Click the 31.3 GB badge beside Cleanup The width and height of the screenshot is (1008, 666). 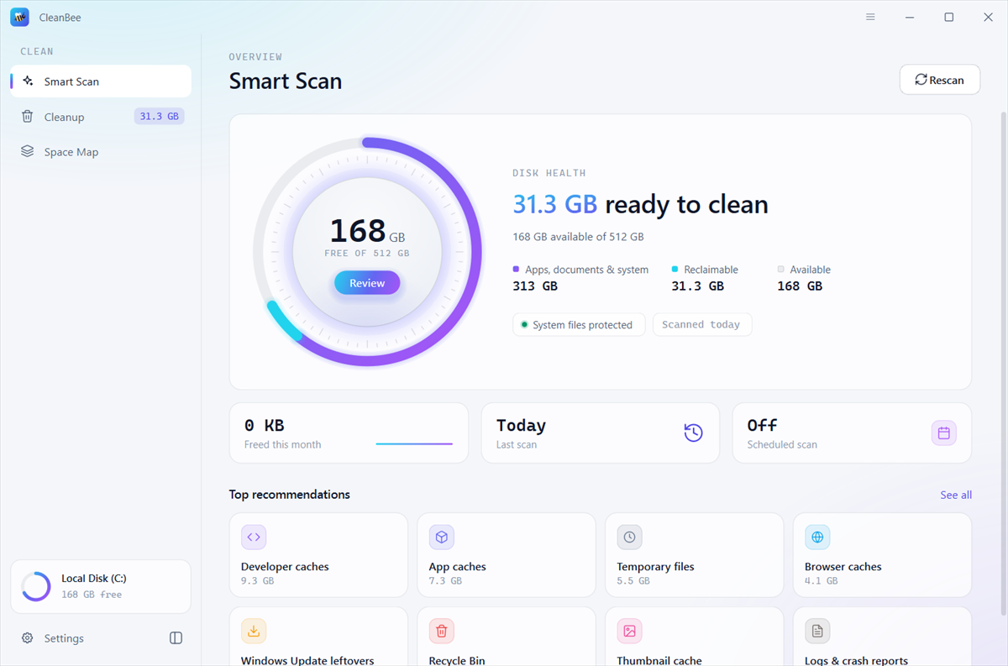(159, 117)
